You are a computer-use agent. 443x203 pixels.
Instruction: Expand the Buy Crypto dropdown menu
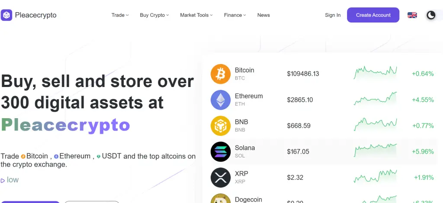pos(154,15)
